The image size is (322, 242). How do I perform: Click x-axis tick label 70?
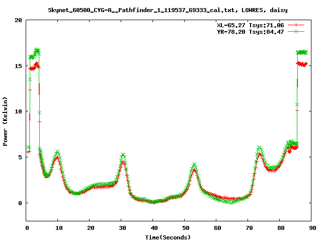(249, 228)
